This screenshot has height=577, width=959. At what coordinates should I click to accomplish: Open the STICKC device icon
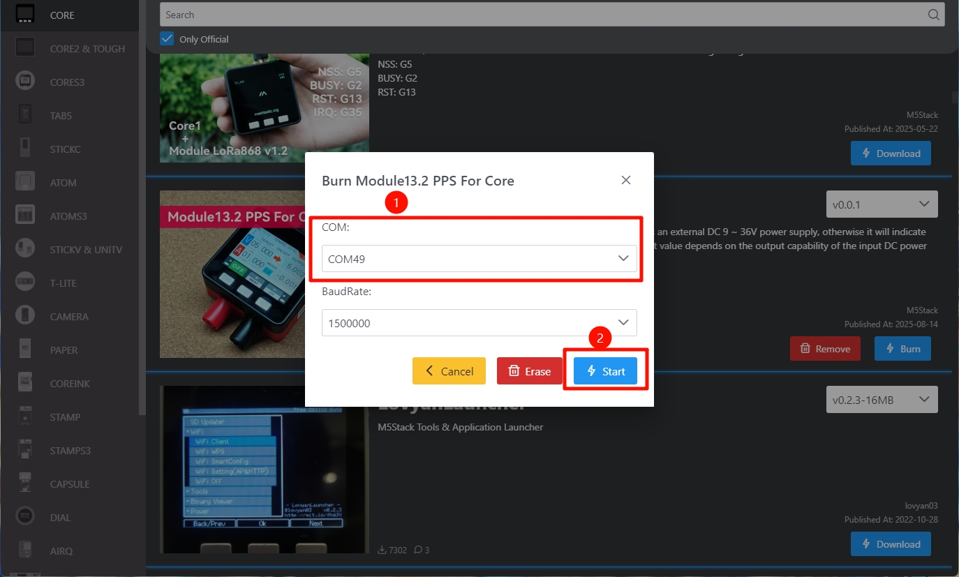(x=25, y=149)
